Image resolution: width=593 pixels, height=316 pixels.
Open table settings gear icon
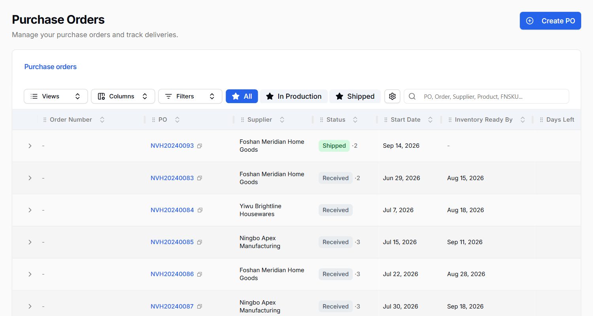click(392, 96)
